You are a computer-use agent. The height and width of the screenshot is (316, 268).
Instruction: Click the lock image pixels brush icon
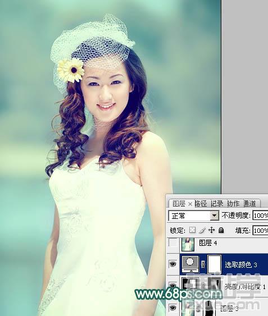click(202, 230)
